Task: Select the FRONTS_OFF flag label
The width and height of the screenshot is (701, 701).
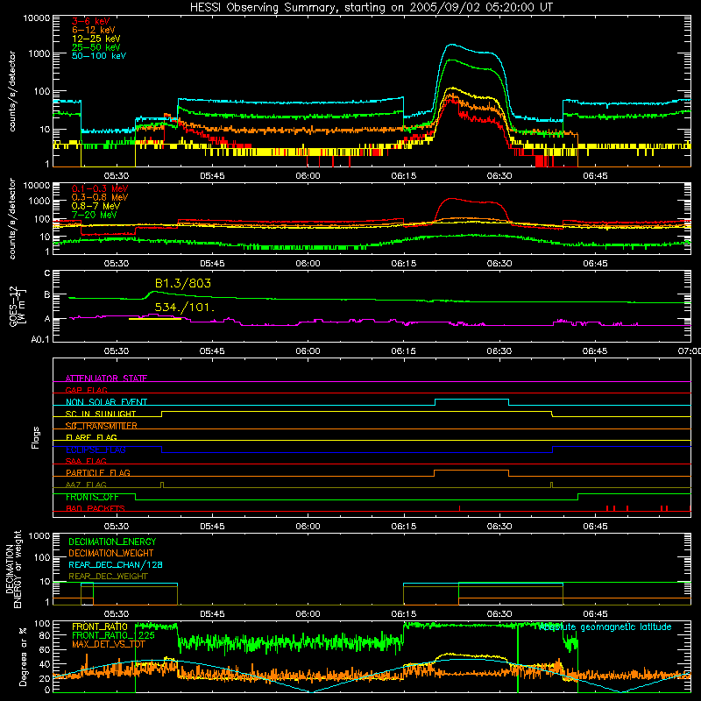Action: click(x=92, y=497)
